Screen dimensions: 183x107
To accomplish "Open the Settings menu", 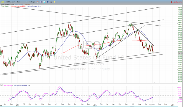I will (x=32, y=2).
